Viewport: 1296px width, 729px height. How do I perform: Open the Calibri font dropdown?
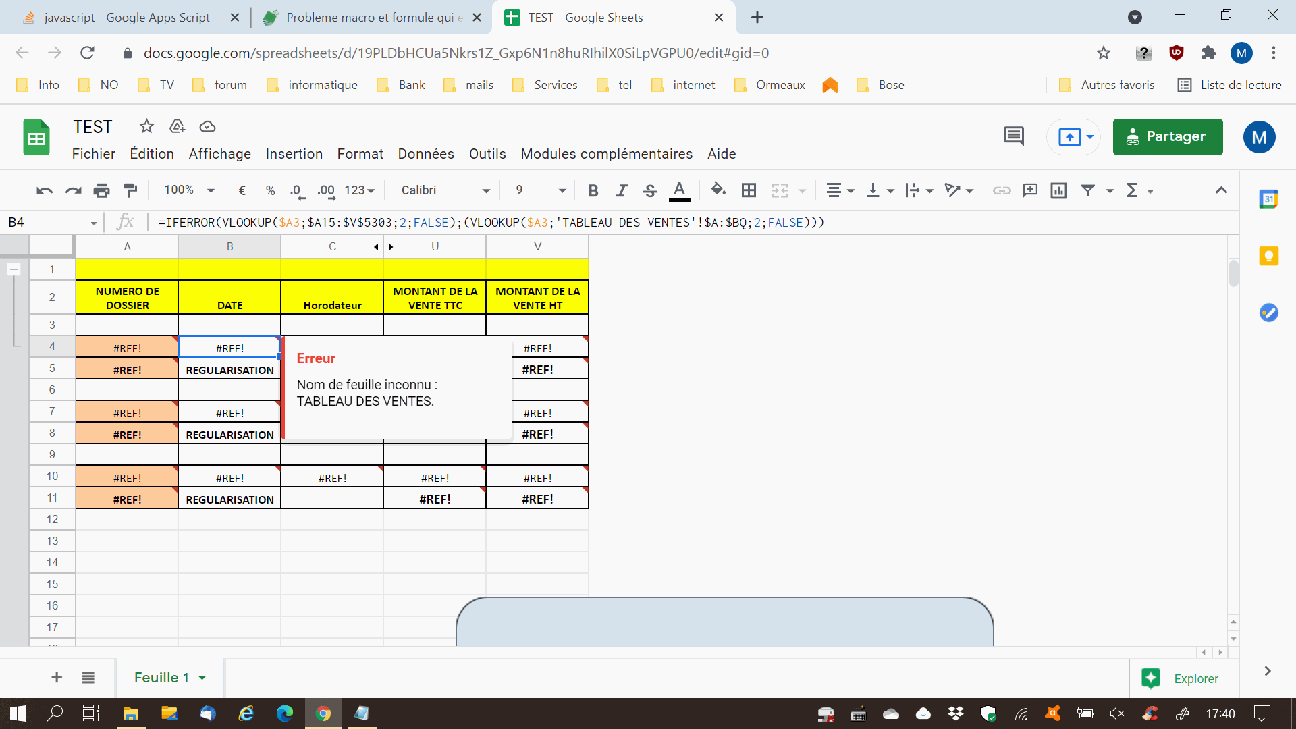[x=445, y=190]
